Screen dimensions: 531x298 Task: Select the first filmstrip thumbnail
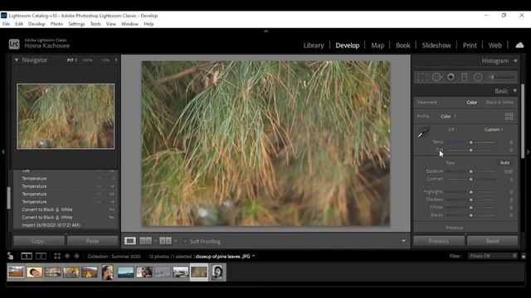click(16, 272)
